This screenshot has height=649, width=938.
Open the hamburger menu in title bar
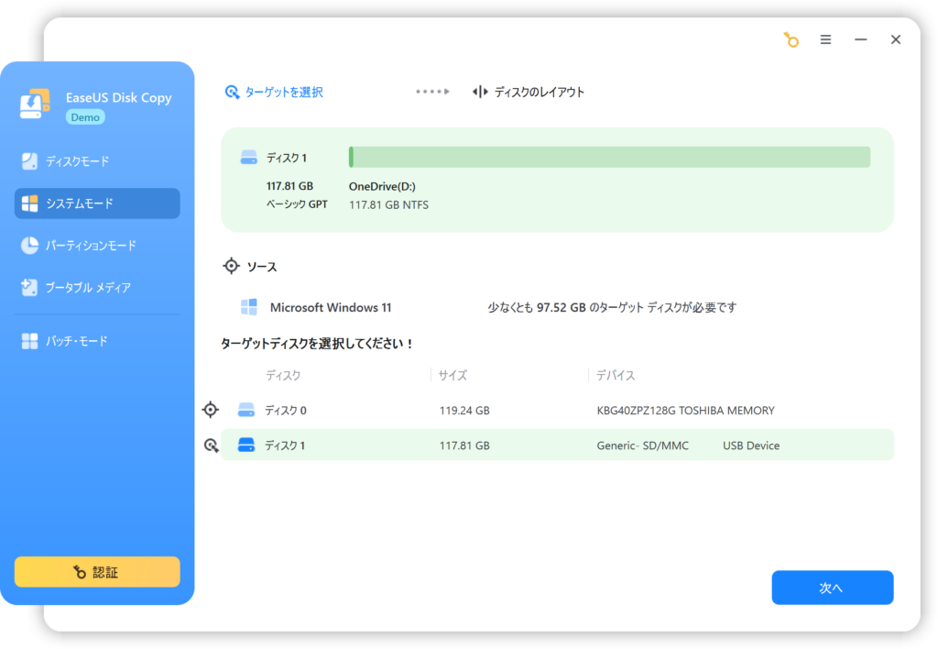pos(825,39)
